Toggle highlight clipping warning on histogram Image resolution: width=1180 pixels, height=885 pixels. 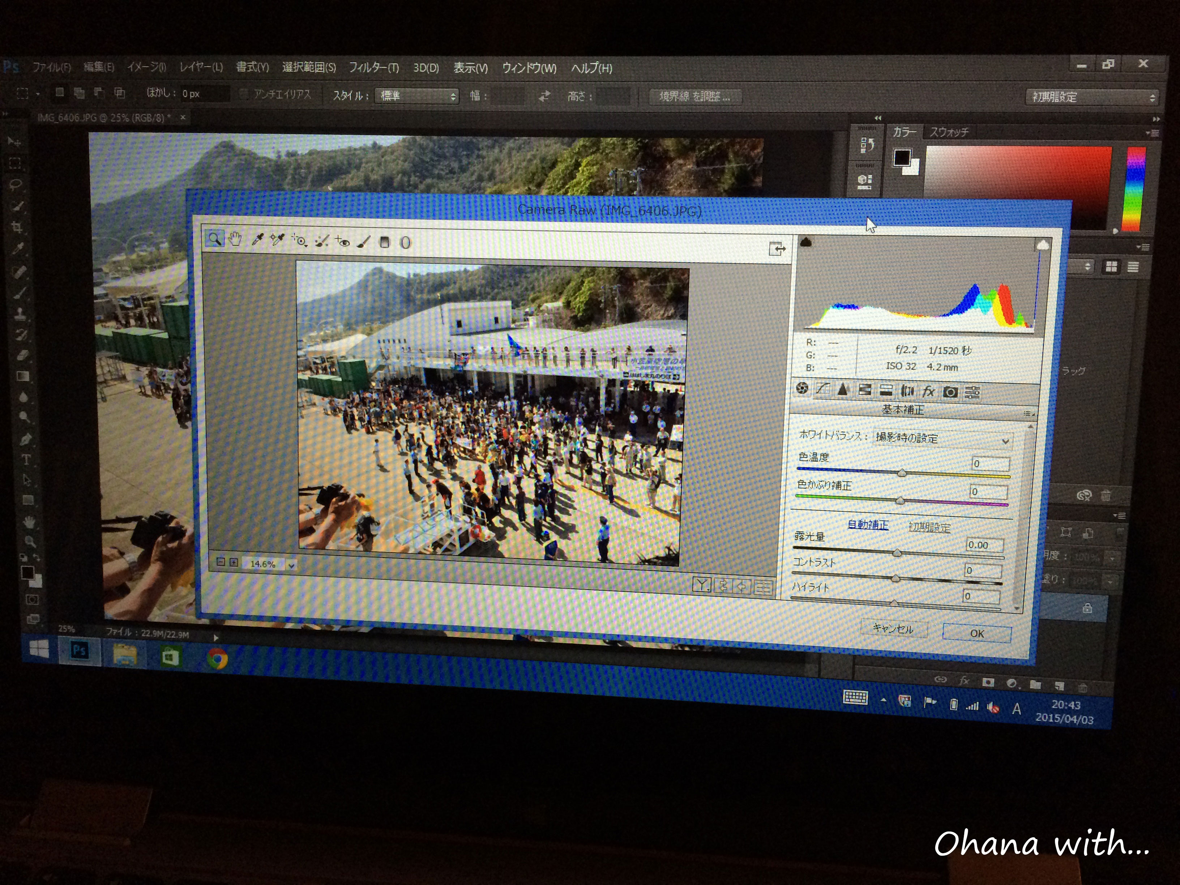(1042, 245)
